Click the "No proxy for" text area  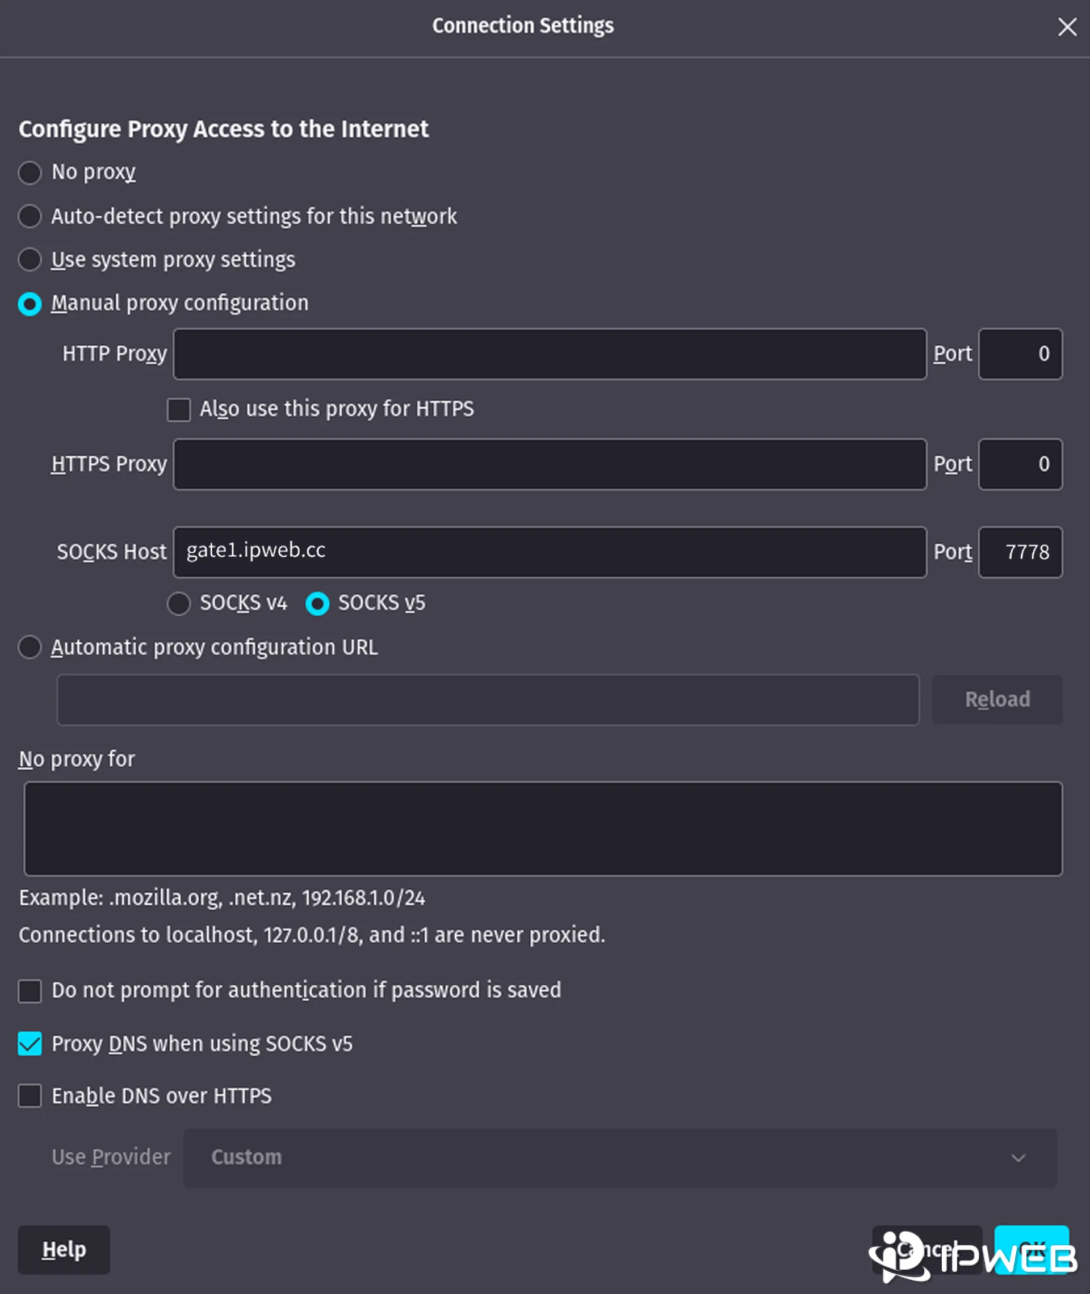tap(544, 830)
